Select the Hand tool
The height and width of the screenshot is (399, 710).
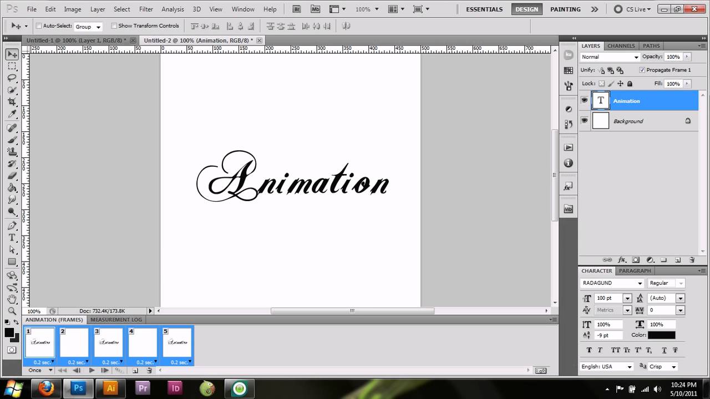click(x=12, y=299)
